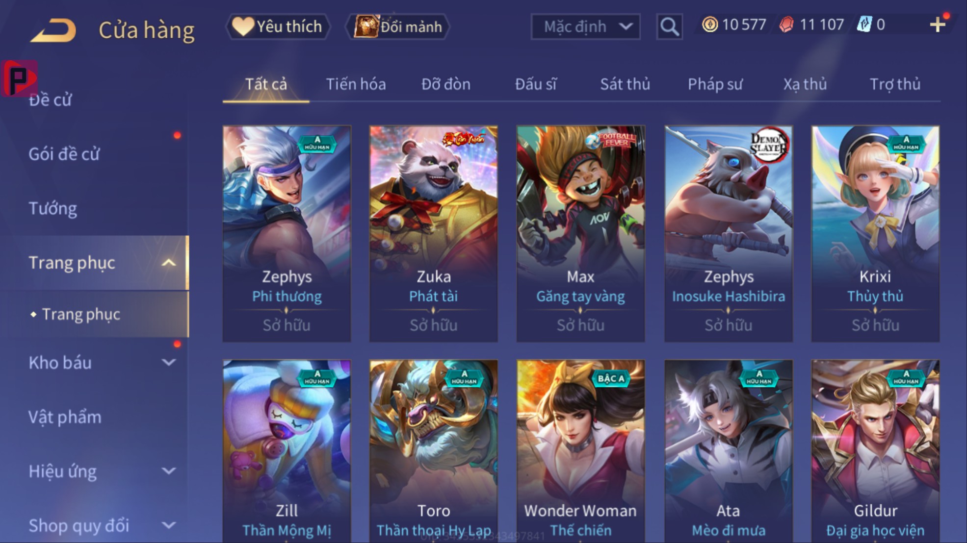The height and width of the screenshot is (543, 967).
Task: Open the Mặc định sort dropdown
Action: pos(585,26)
